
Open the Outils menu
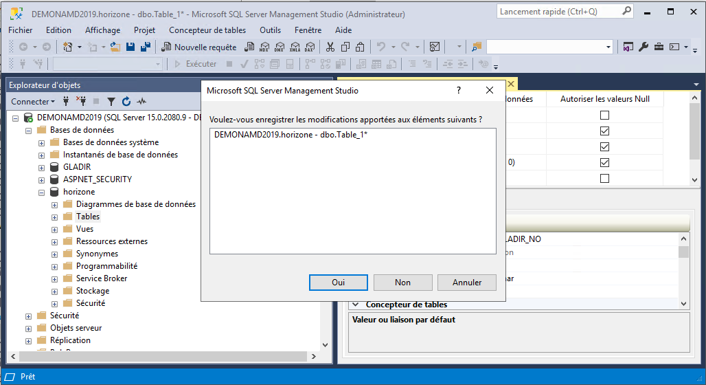coord(270,30)
